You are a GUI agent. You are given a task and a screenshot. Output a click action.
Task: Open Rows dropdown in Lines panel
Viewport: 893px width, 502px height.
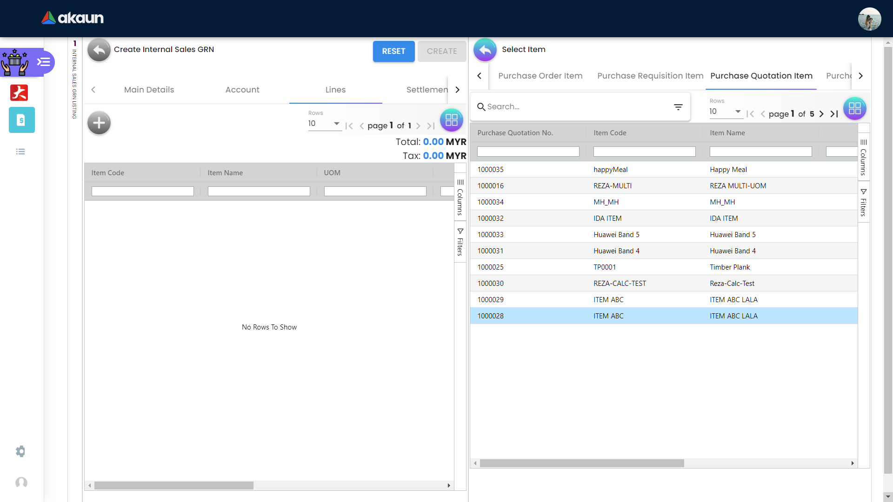[x=324, y=124]
